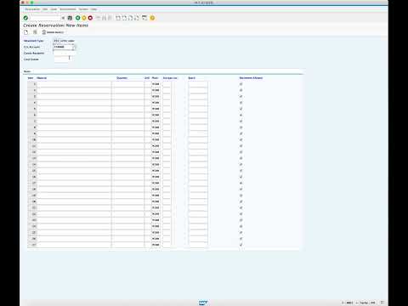The height and width of the screenshot is (306, 408).
Task: Click the Movement Type label
Action: point(34,41)
